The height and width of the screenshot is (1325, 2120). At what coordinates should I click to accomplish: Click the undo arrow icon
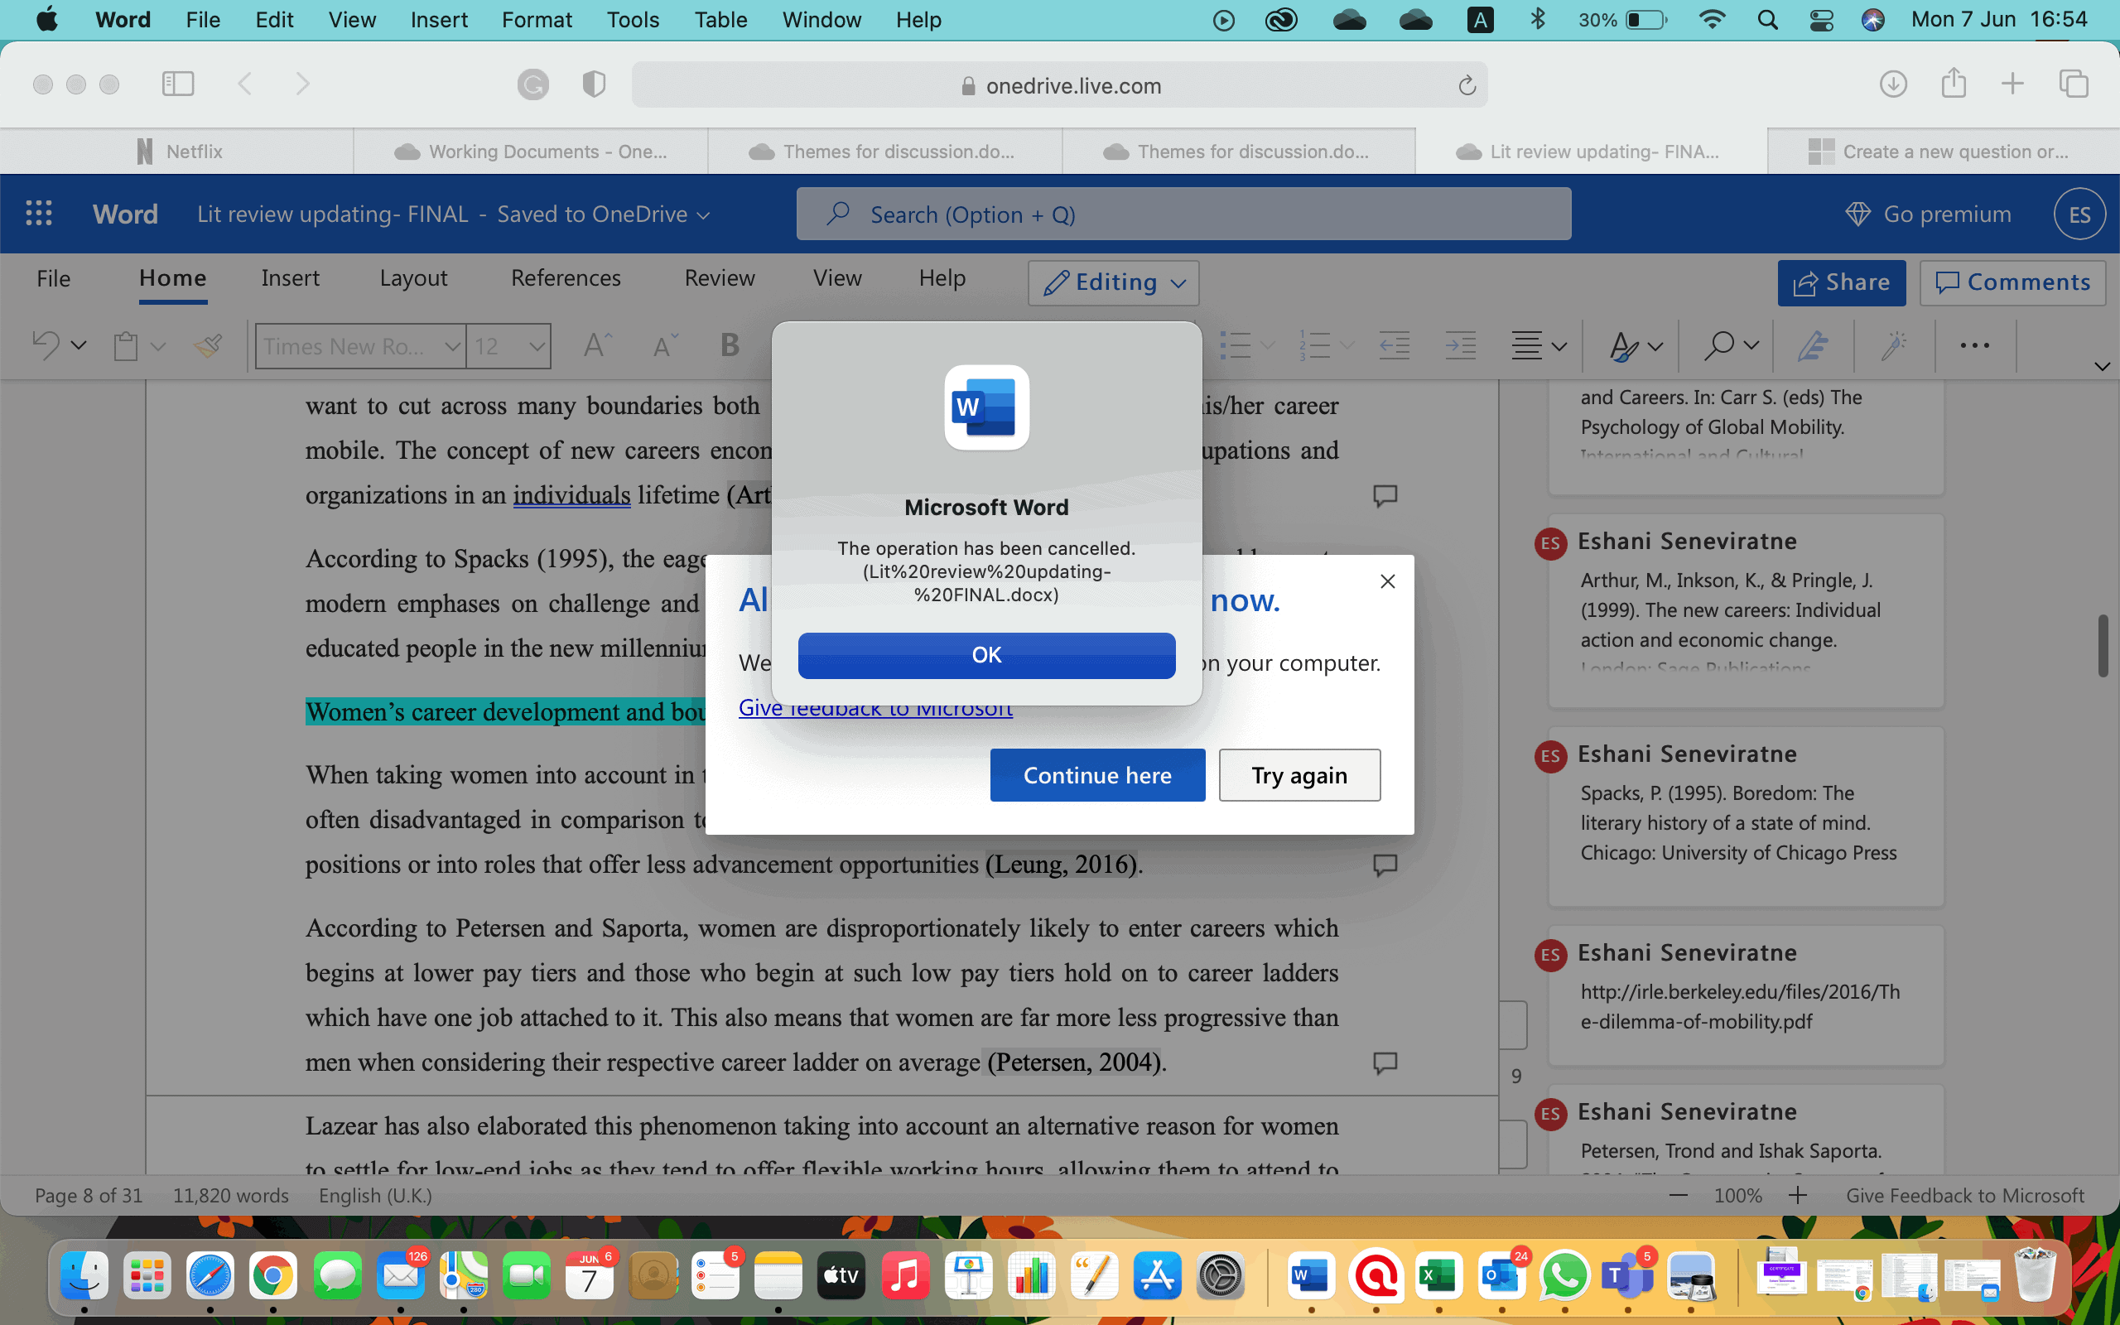pyautogui.click(x=46, y=345)
